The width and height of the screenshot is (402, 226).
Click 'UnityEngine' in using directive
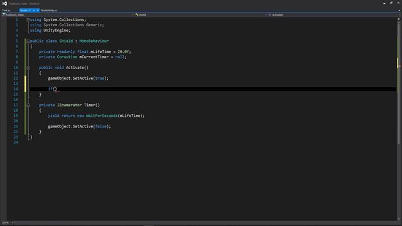tap(56, 31)
